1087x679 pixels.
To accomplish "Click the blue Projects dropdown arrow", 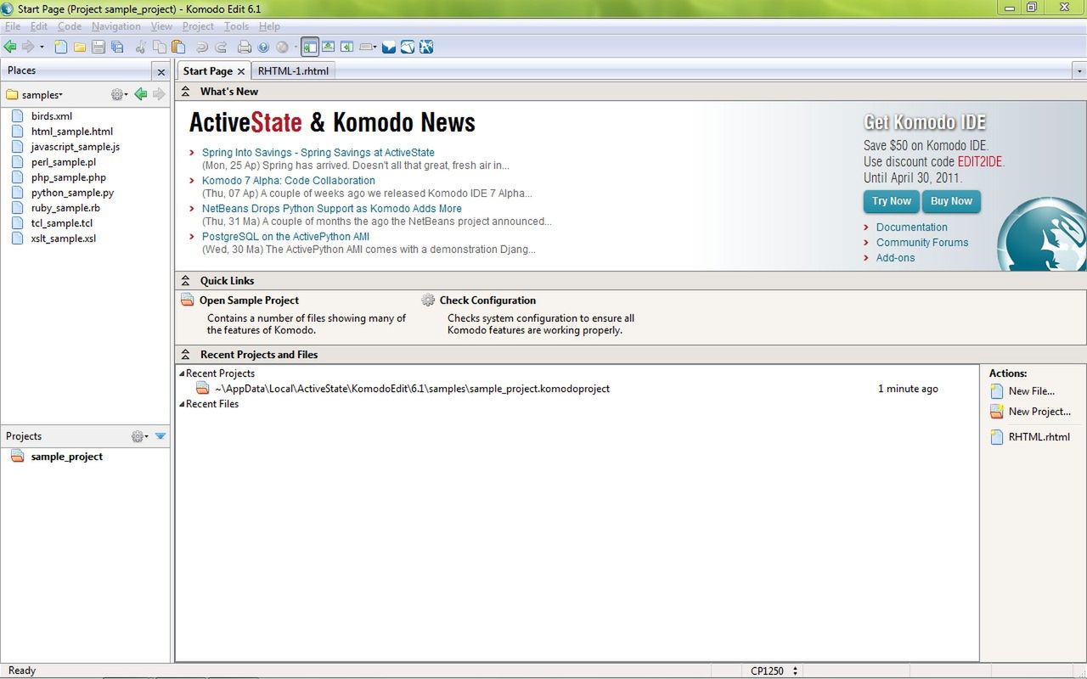I will (x=160, y=436).
